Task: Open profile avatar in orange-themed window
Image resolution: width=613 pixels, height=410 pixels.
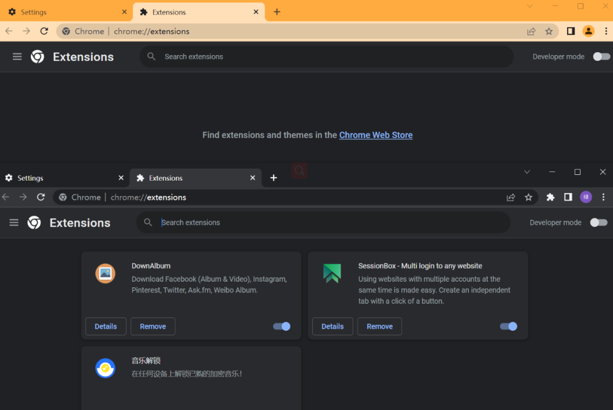Action: 589,31
